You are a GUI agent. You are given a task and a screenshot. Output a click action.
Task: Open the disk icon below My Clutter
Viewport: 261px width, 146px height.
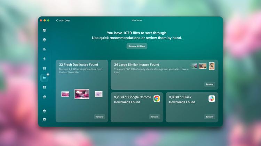[x=45, y=87]
